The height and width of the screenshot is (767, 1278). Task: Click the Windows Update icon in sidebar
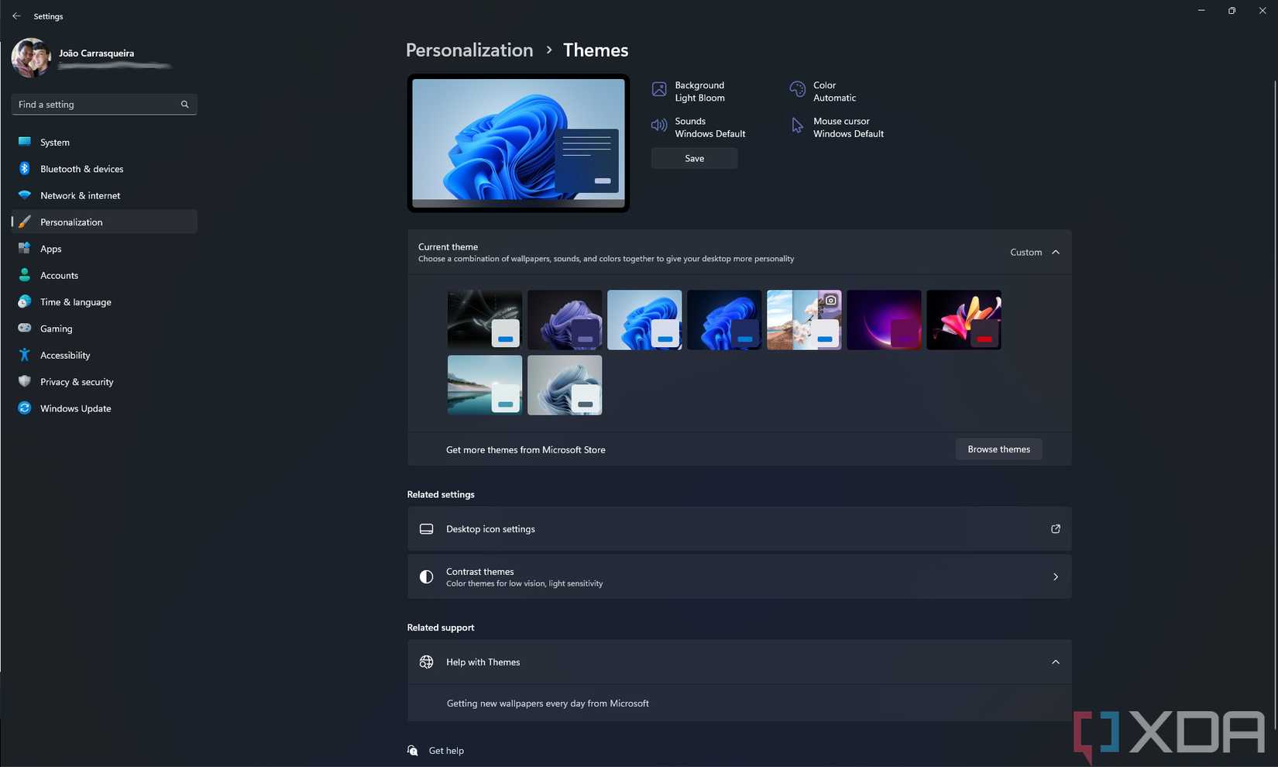pos(25,408)
